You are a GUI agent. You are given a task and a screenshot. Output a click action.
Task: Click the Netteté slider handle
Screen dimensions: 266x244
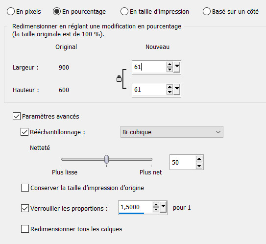coord(106,159)
